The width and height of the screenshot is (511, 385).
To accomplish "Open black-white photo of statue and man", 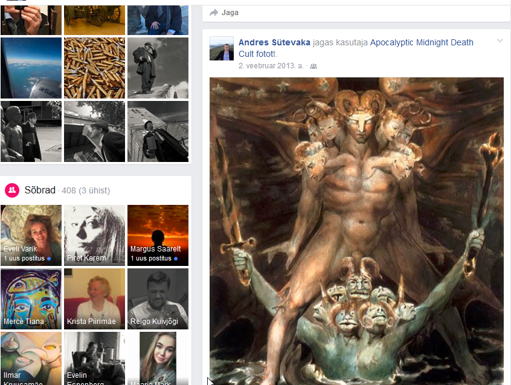I will tap(31, 131).
